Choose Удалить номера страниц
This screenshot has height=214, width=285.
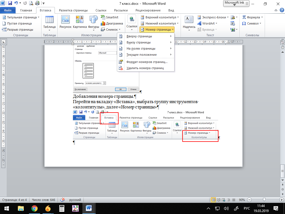(x=145, y=68)
